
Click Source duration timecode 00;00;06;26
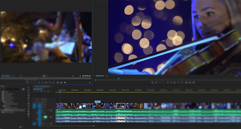(x=86, y=76)
